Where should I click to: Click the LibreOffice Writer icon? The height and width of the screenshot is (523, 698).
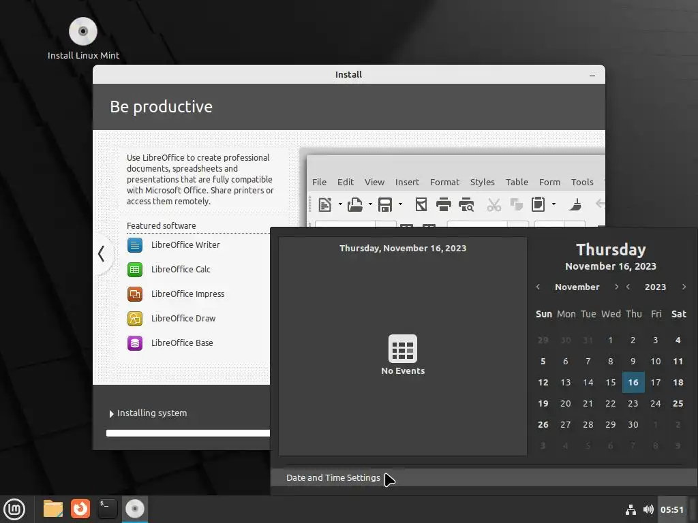click(135, 245)
